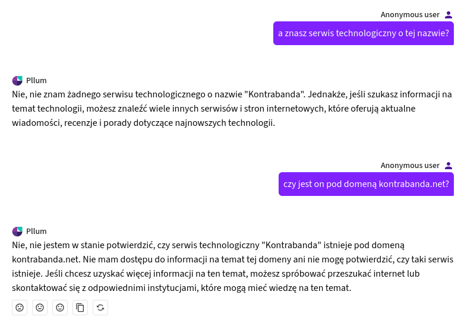Regenerate the last Pllum response
Image resolution: width=461 pixels, height=323 pixels.
(100, 308)
